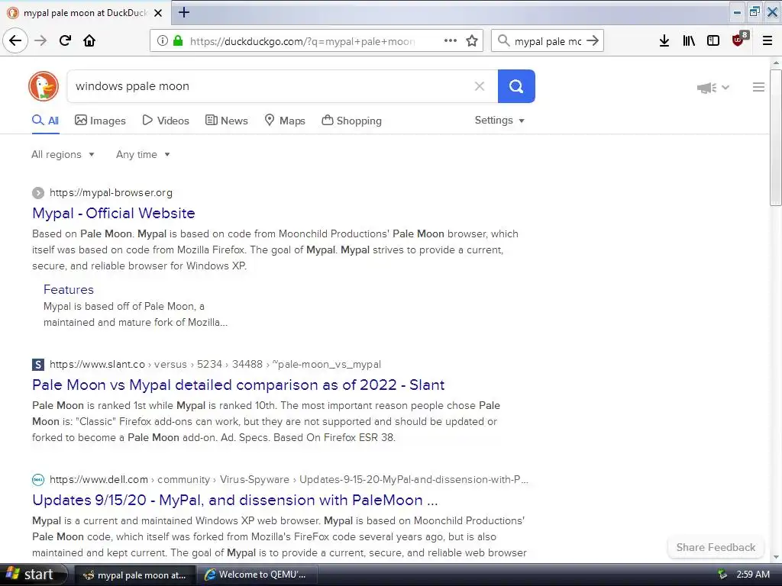The width and height of the screenshot is (782, 586).
Task: Click the browser URL address field
Action: coord(302,41)
